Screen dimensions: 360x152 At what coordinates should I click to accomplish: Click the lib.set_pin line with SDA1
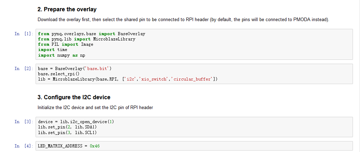point(67,127)
